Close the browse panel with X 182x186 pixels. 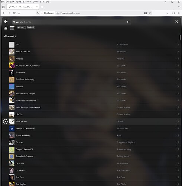(176, 22)
